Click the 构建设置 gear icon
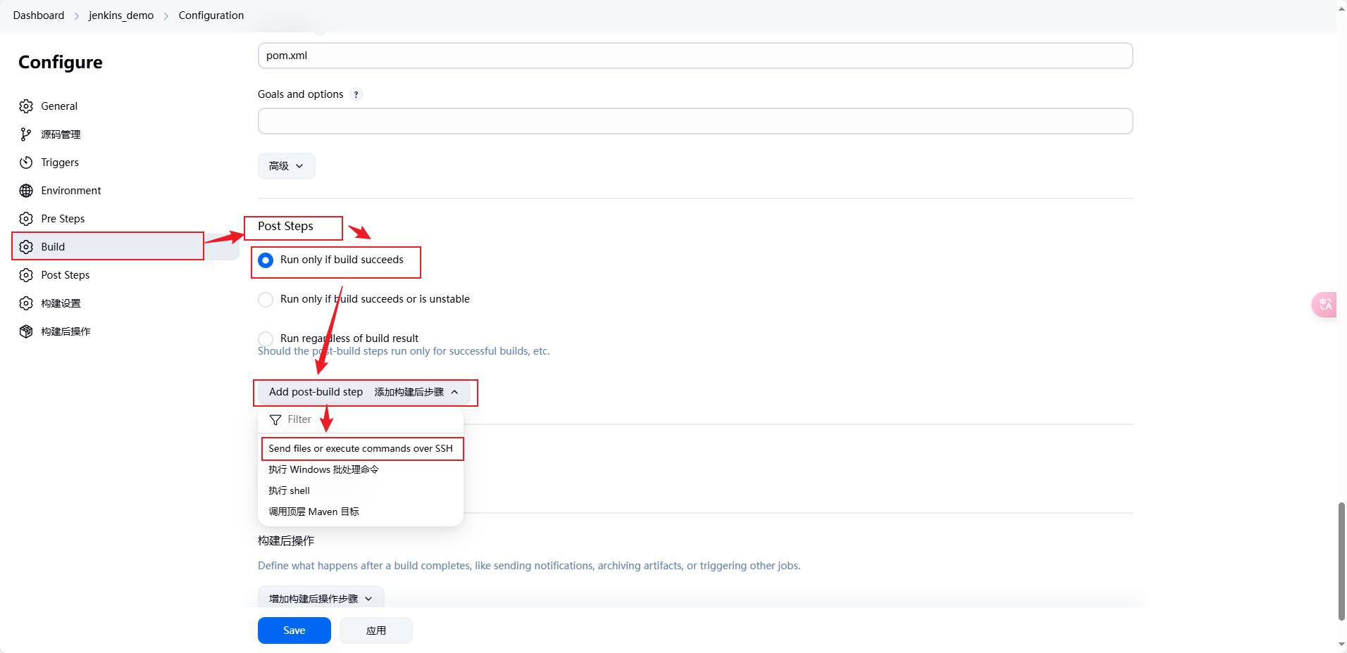Image resolution: width=1347 pixels, height=653 pixels. [26, 303]
